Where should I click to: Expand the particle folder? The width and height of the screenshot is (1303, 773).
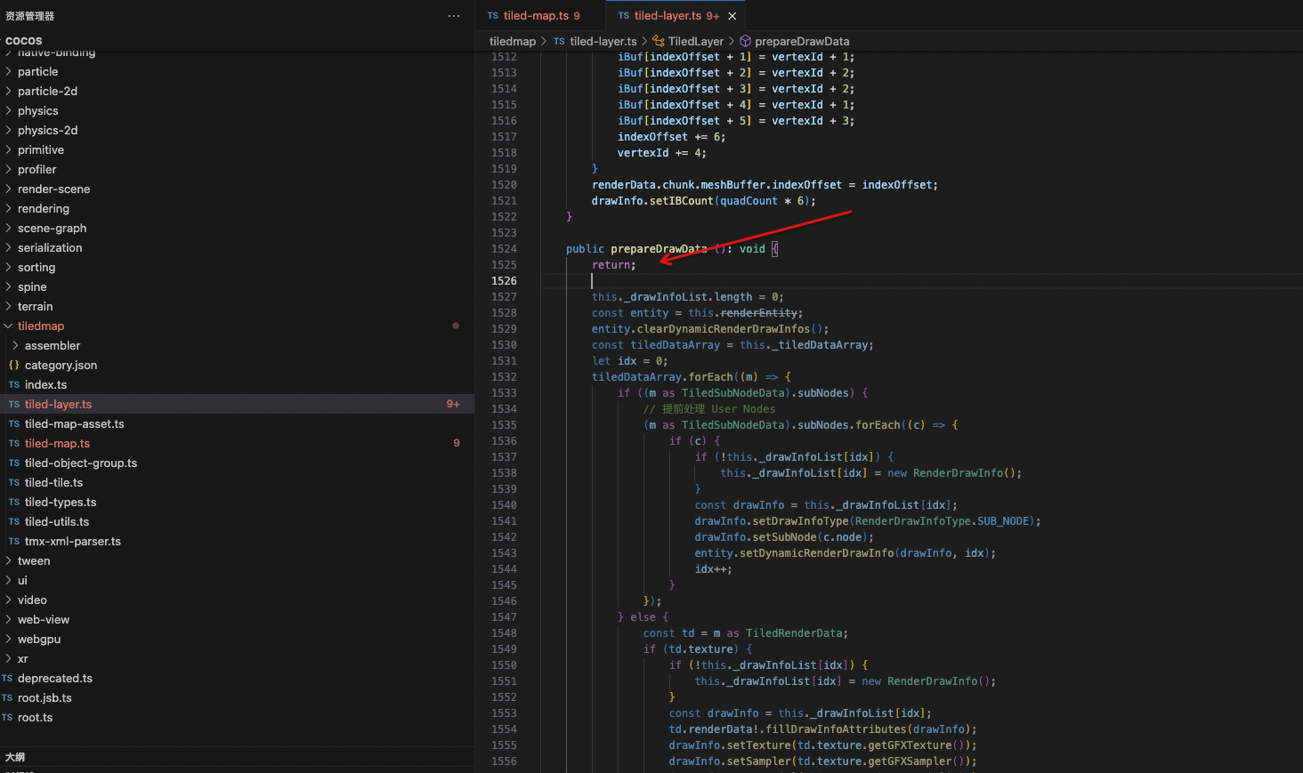237,72
